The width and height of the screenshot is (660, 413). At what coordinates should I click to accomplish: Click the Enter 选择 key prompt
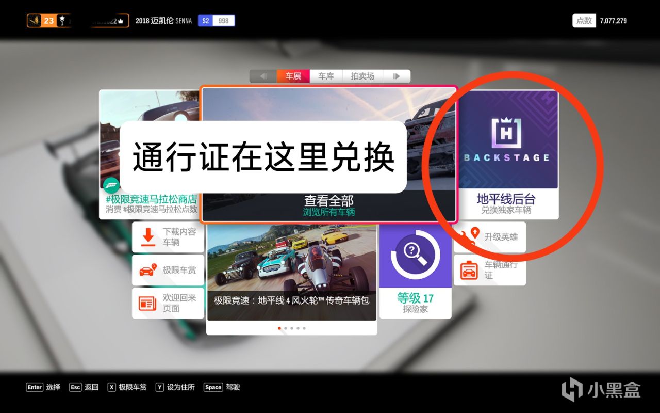[x=43, y=387]
